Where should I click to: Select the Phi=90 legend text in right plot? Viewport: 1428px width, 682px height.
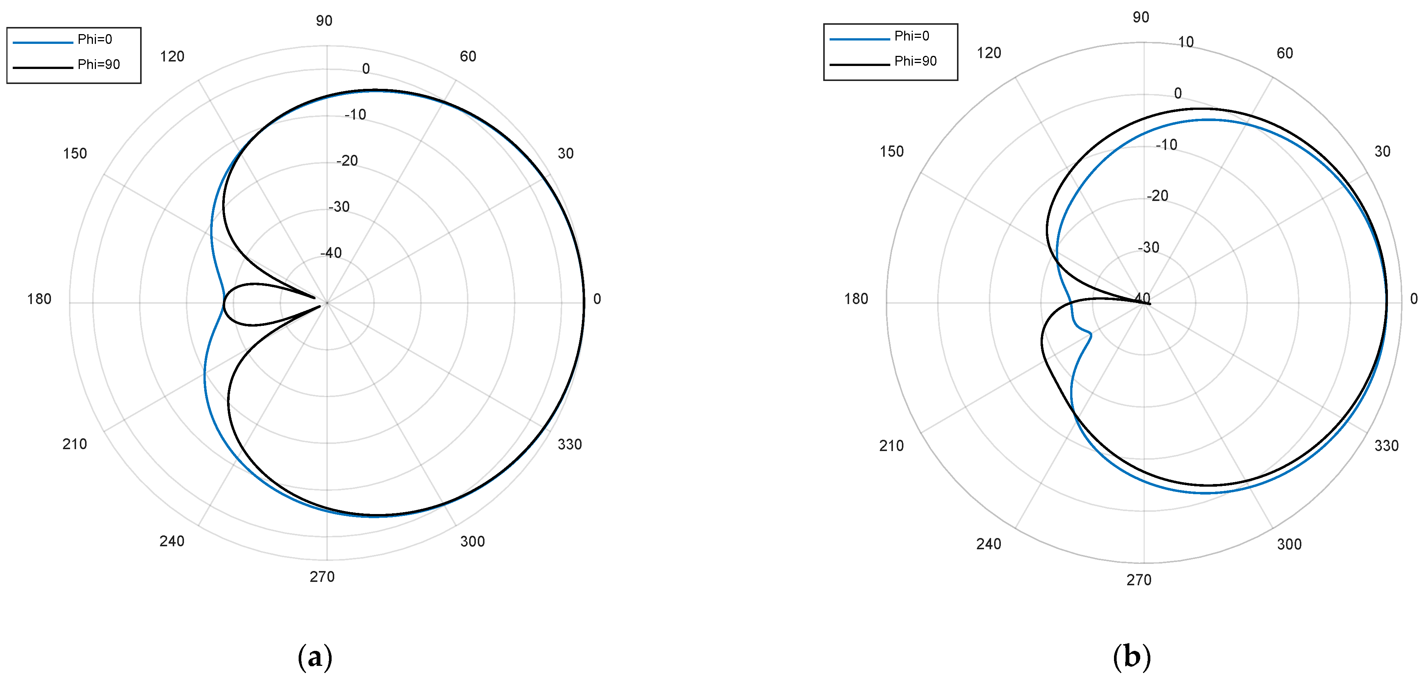tap(915, 61)
